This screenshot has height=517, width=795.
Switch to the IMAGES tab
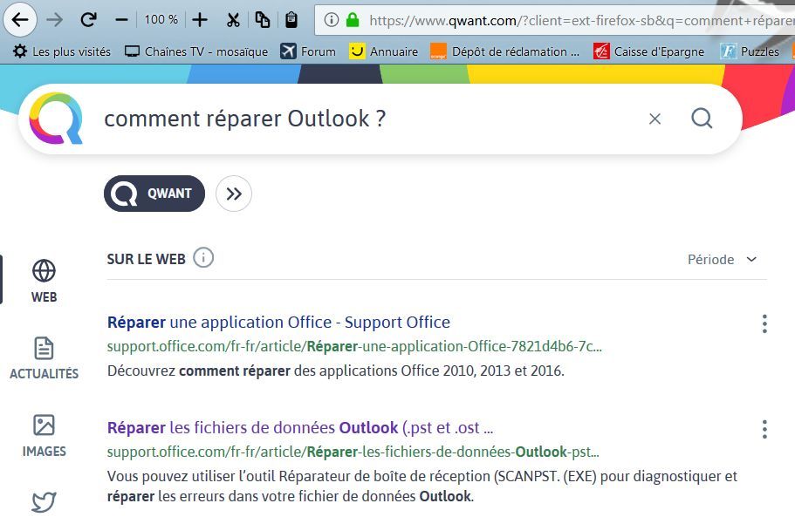[x=45, y=436]
